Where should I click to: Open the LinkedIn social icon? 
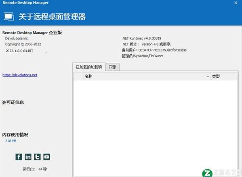pyautogui.click(x=28, y=157)
